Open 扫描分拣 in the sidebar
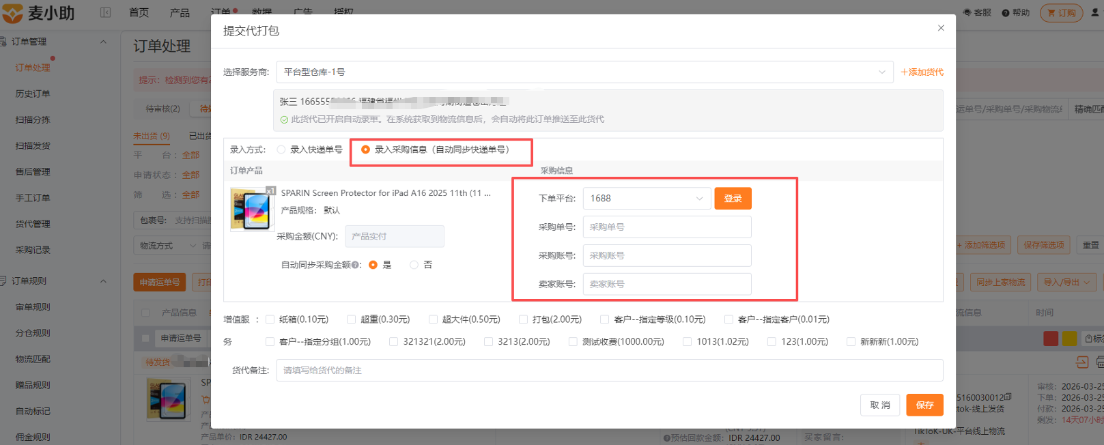Image resolution: width=1104 pixels, height=445 pixels. pyautogui.click(x=33, y=119)
